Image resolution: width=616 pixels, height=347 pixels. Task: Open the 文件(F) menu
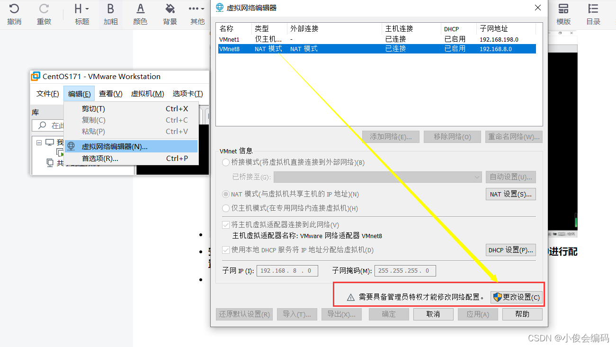tap(48, 94)
